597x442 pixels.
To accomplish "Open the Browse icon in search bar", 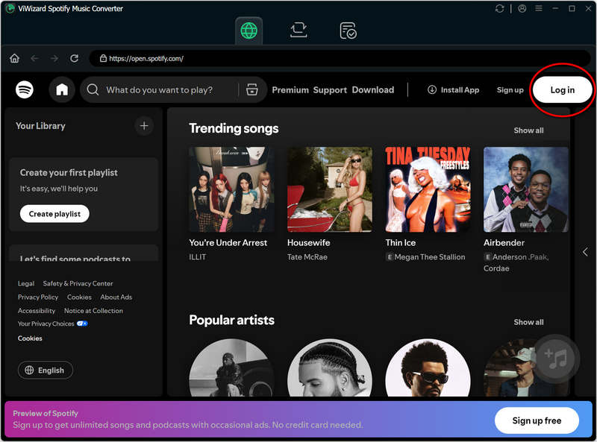I will point(252,89).
